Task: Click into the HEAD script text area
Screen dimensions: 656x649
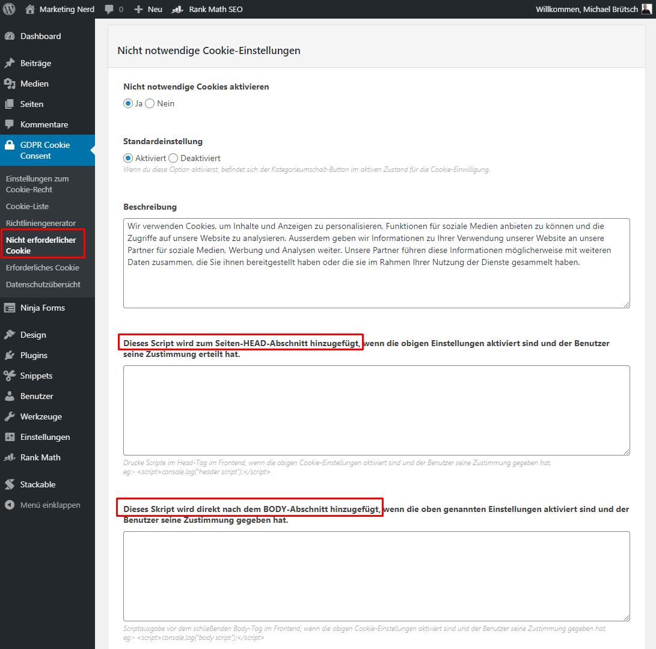Action: (x=376, y=410)
